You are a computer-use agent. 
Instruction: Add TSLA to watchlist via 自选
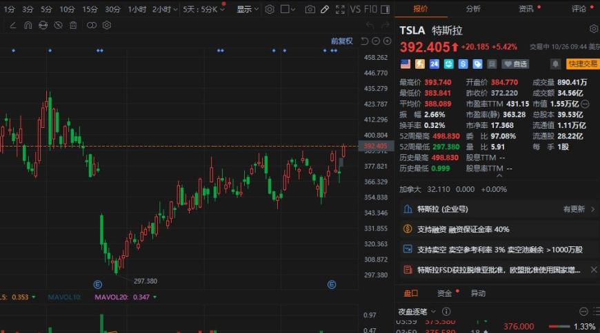pyautogui.click(x=515, y=64)
